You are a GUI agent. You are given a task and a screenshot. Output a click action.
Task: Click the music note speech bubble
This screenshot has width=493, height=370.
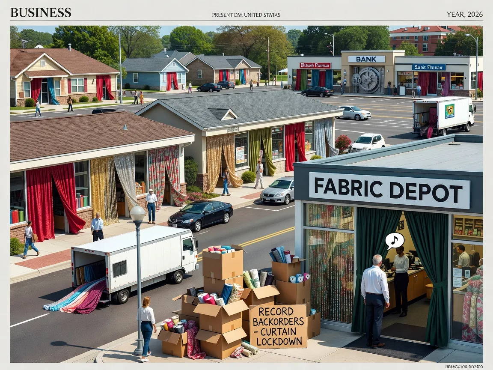(x=395, y=241)
